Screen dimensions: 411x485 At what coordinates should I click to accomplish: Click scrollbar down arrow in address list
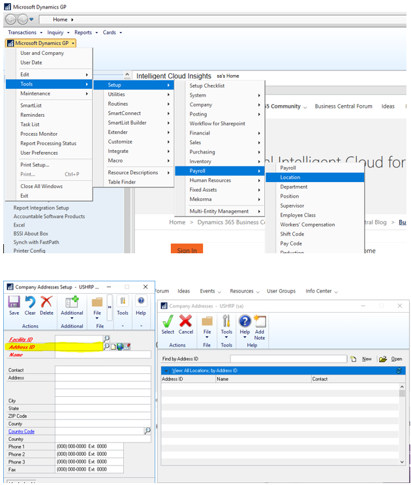tap(402, 462)
